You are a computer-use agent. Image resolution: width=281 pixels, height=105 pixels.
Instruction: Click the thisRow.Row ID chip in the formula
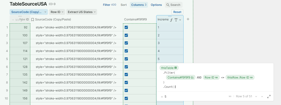tap(240, 77)
